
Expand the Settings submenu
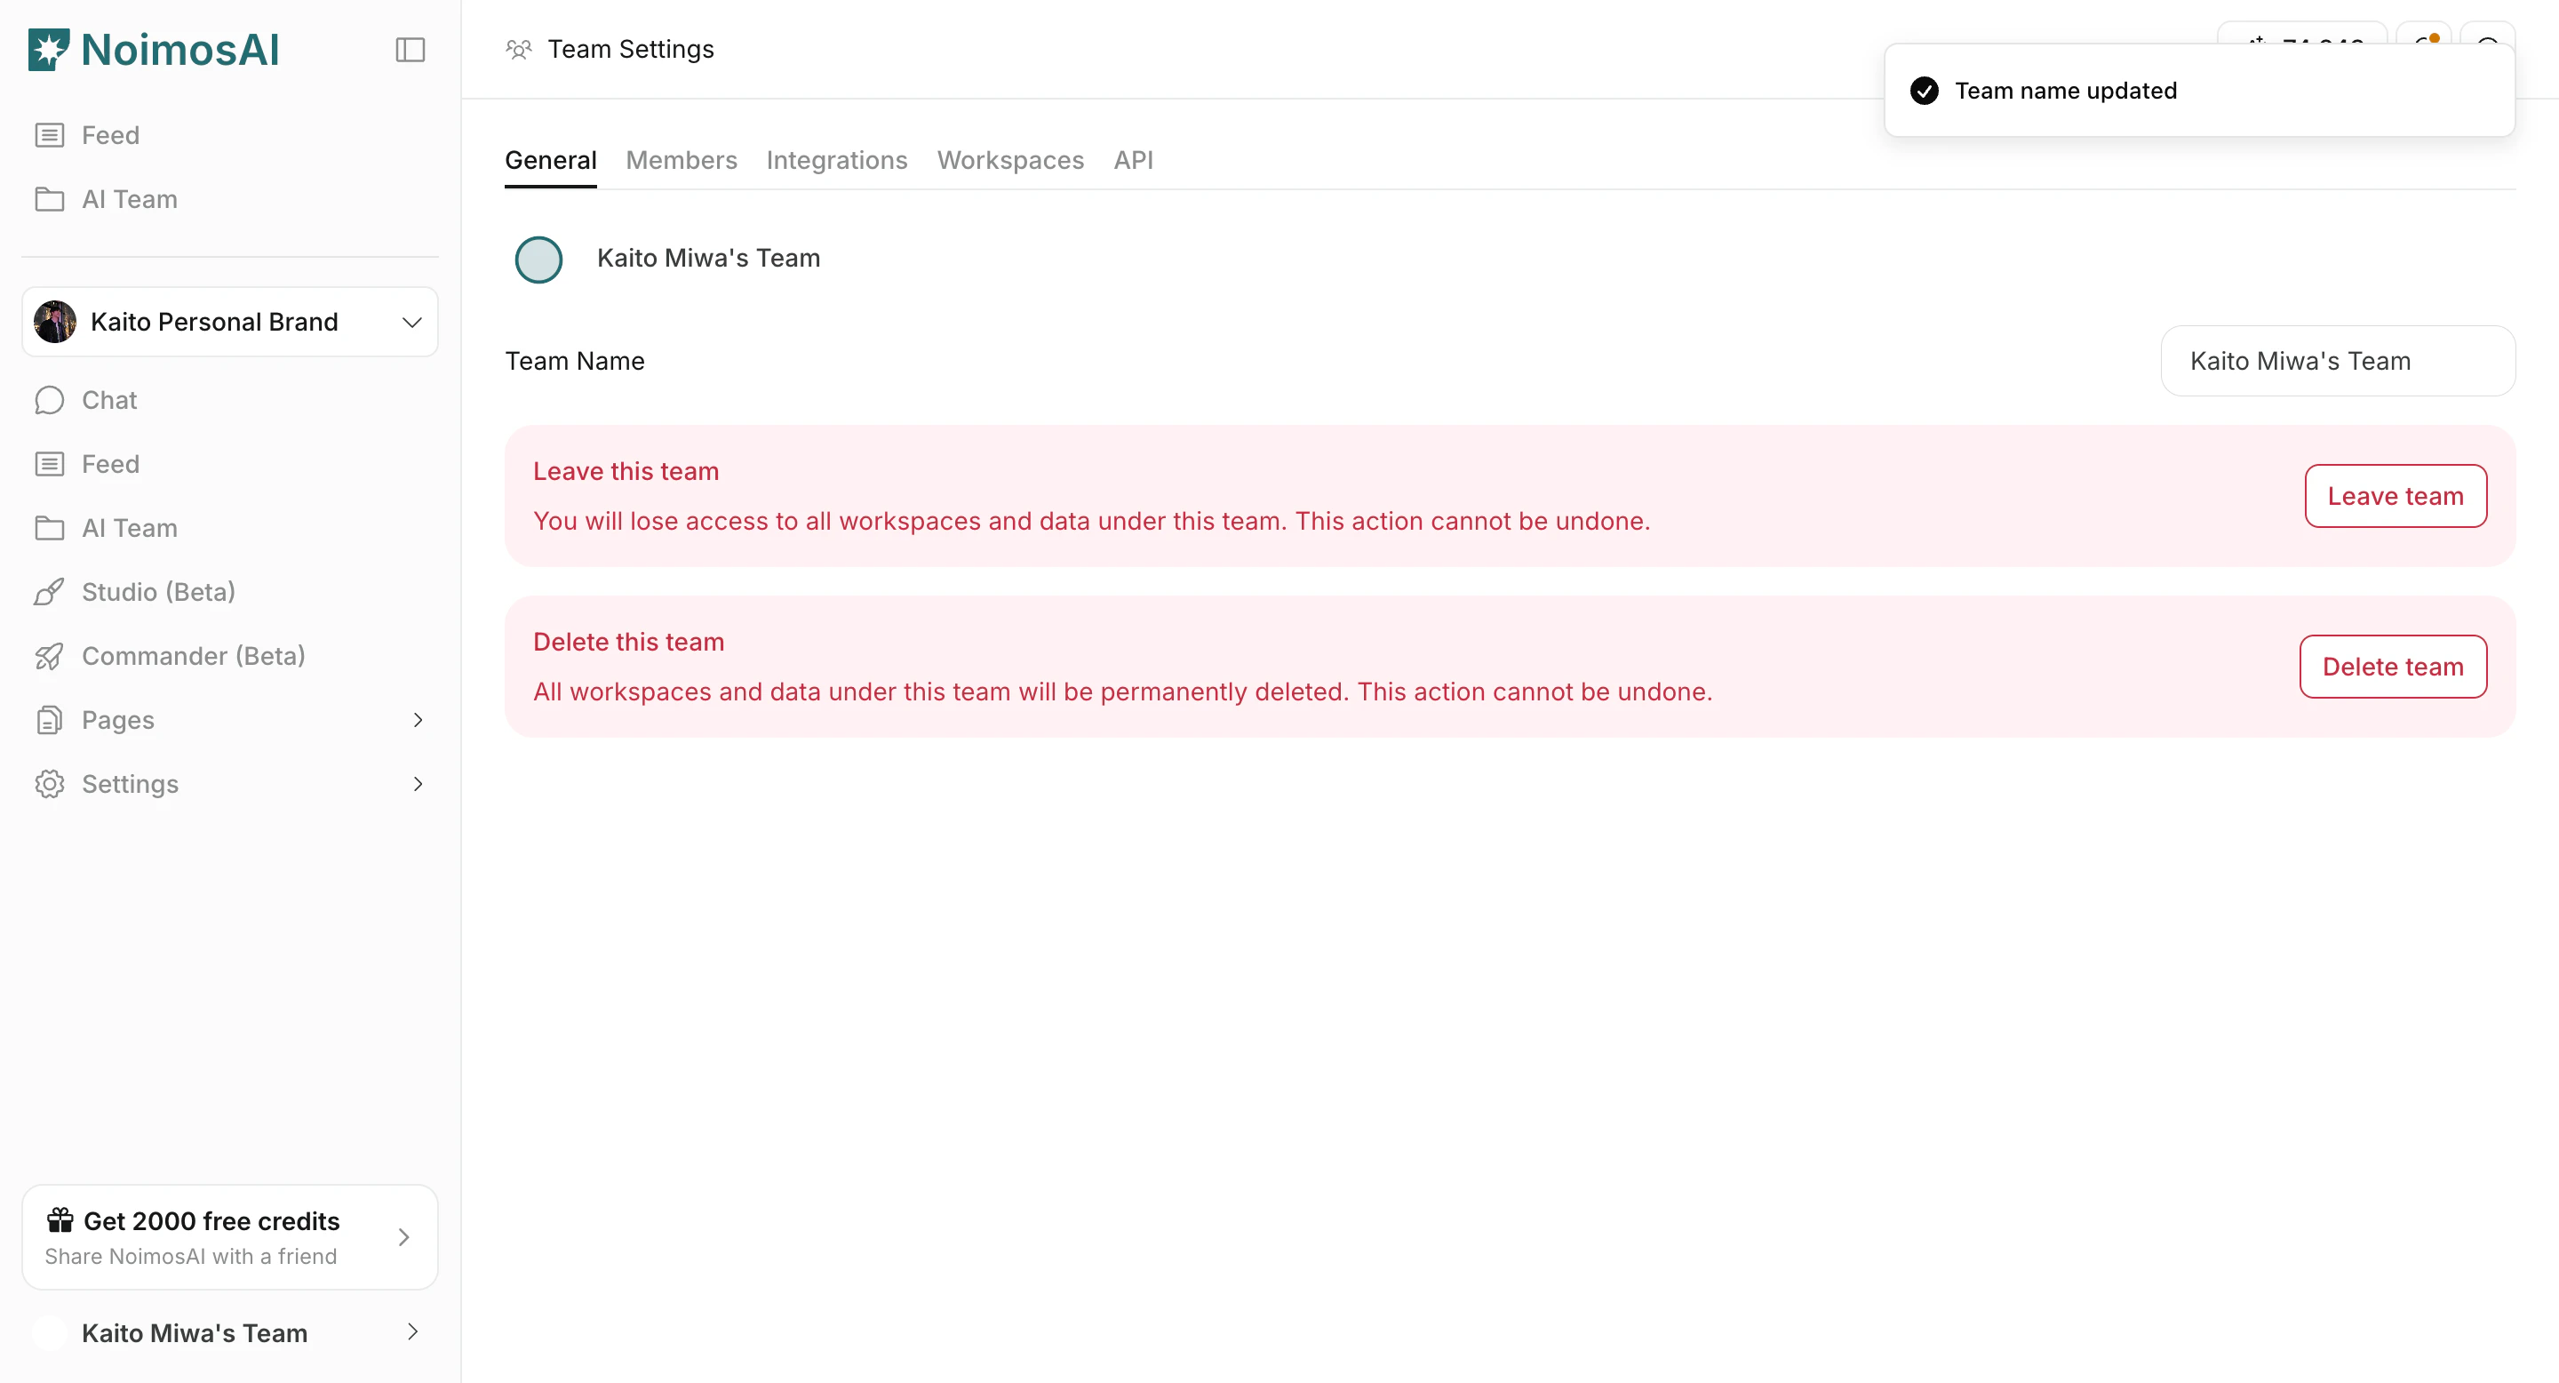pos(418,784)
